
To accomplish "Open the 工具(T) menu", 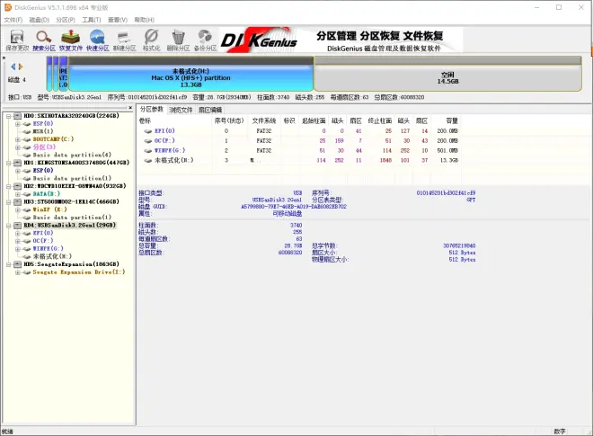I will tap(92, 20).
